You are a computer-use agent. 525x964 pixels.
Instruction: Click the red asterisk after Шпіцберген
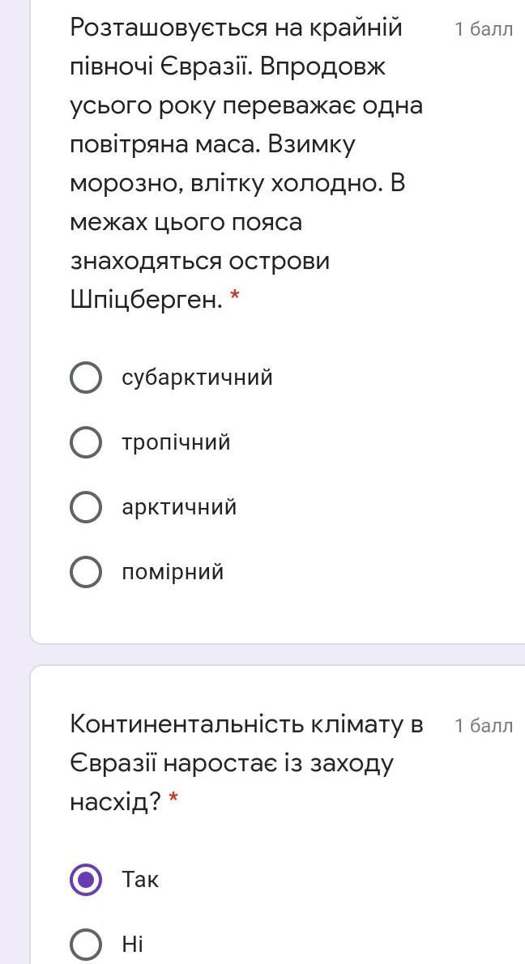pos(235,299)
